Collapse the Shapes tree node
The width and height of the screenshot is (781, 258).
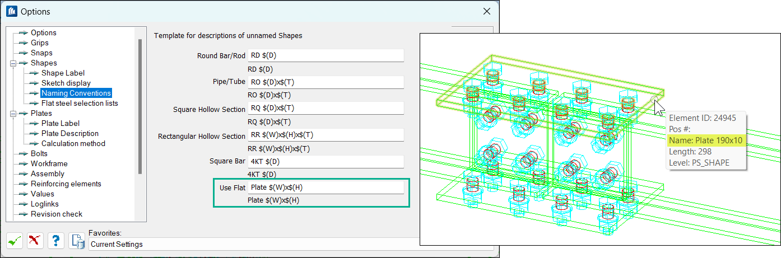pos(12,63)
